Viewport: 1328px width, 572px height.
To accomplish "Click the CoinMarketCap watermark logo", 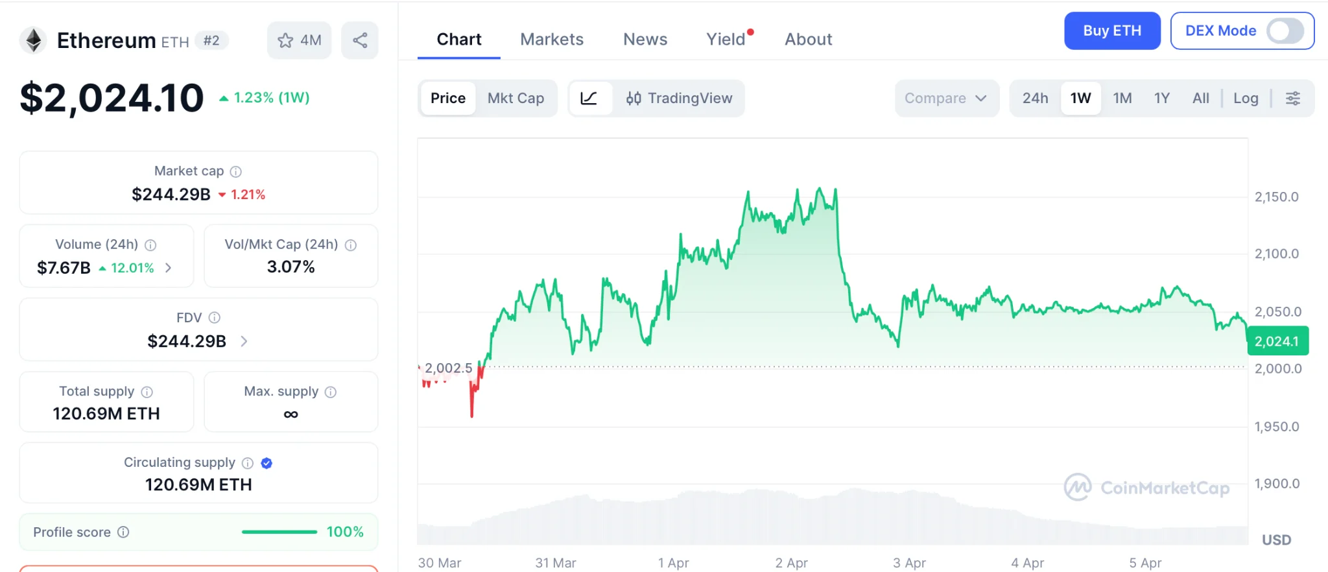I will coord(1147,488).
